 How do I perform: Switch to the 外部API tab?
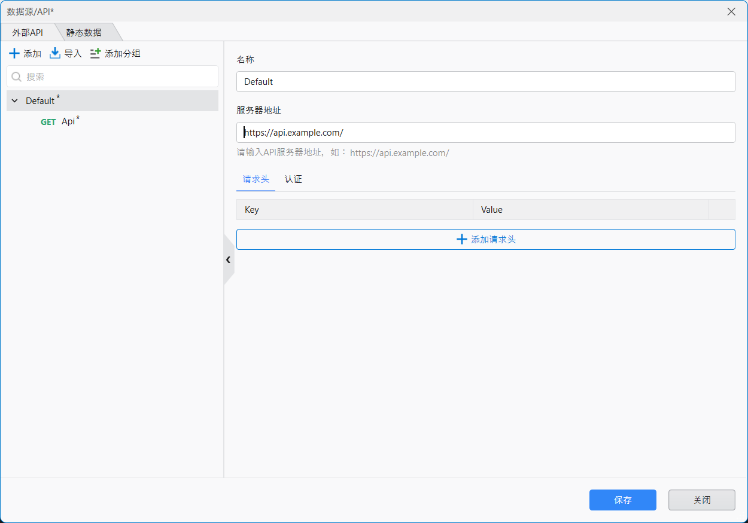coord(28,32)
